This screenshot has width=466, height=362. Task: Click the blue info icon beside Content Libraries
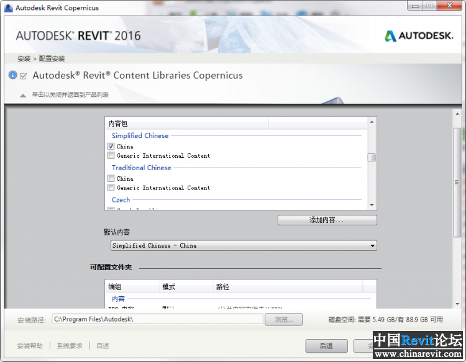pyautogui.click(x=13, y=75)
